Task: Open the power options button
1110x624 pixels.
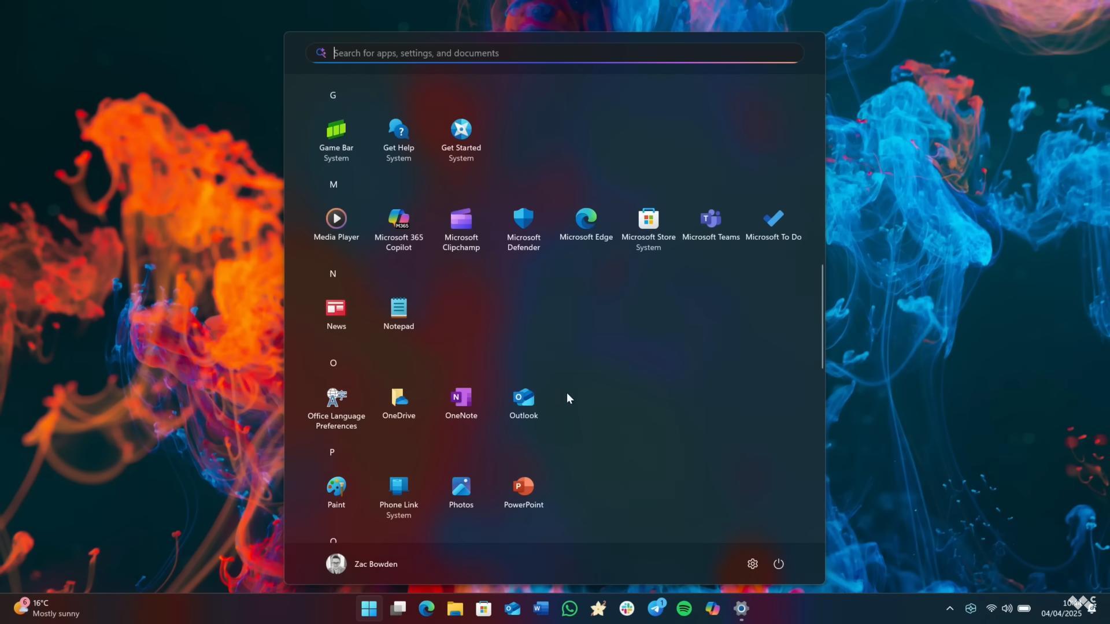Action: (779, 564)
